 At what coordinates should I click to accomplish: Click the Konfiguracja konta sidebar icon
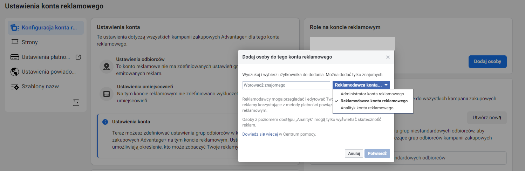pyautogui.click(x=14, y=28)
